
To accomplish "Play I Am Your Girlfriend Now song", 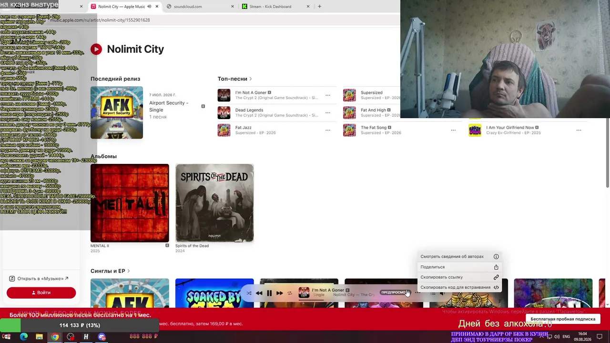I will point(475,130).
